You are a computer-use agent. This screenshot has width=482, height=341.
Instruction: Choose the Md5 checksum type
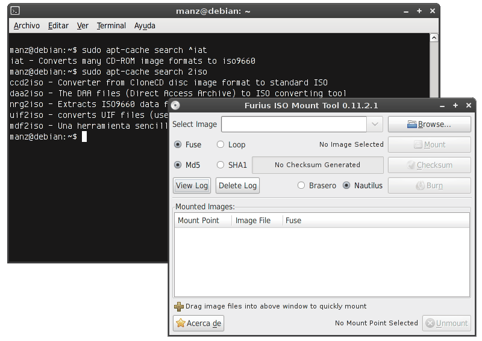coord(187,165)
